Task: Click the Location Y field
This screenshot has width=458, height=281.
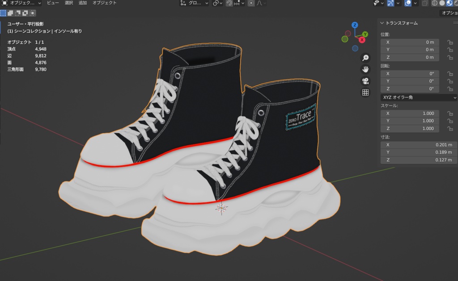Action: point(410,50)
